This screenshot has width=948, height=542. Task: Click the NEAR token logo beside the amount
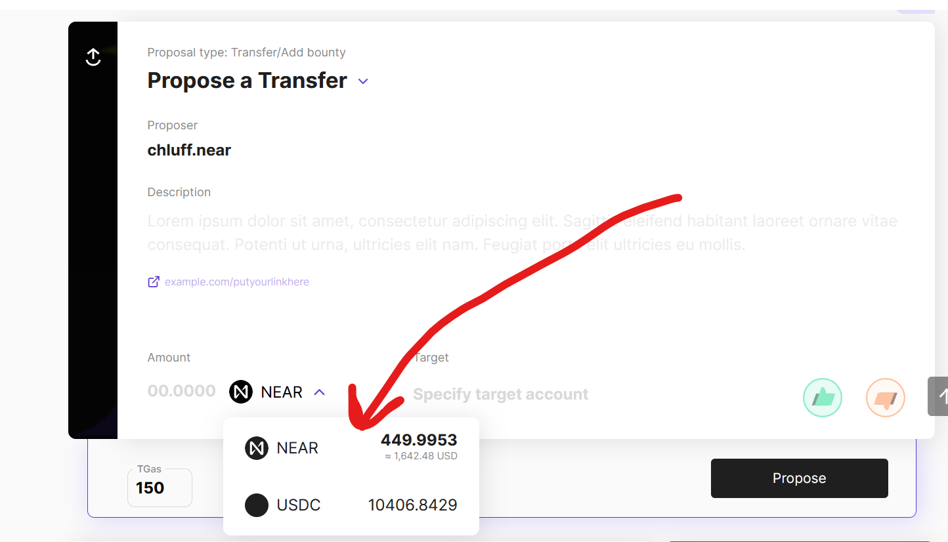pos(240,391)
